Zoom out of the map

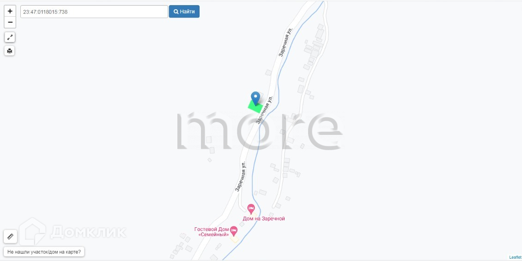(10, 22)
